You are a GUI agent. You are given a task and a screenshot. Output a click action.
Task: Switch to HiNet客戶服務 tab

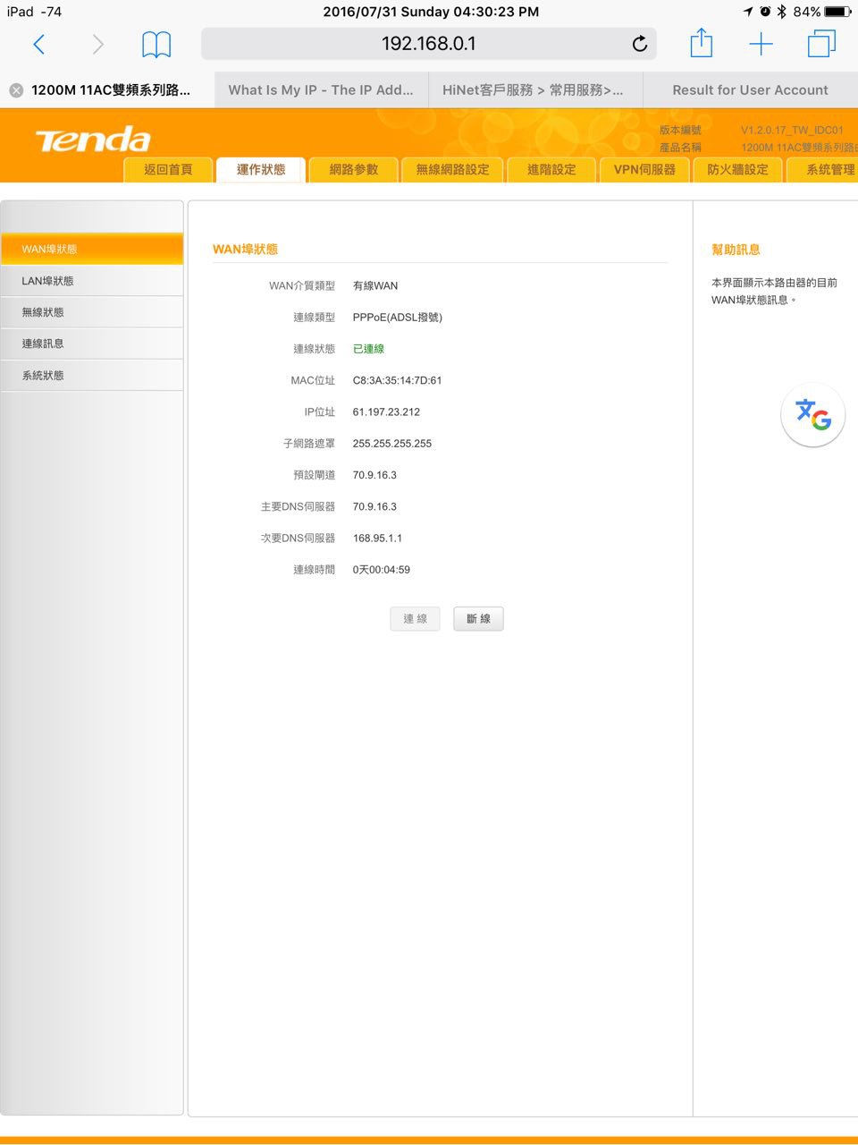(x=534, y=90)
